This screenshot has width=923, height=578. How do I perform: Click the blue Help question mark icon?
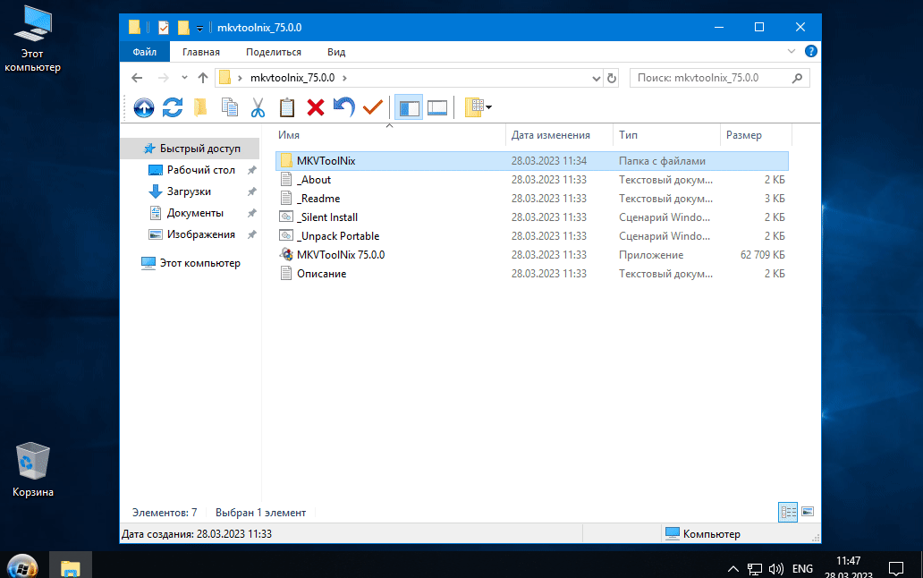tap(810, 51)
